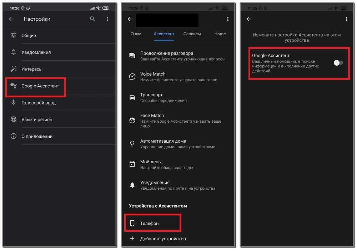Open Voice Match setting

[x=178, y=77]
